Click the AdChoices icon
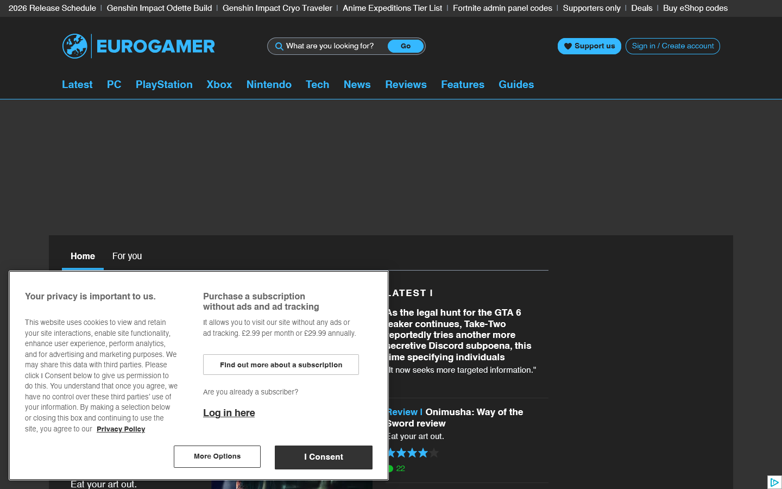The width and height of the screenshot is (782, 489). coord(774,482)
